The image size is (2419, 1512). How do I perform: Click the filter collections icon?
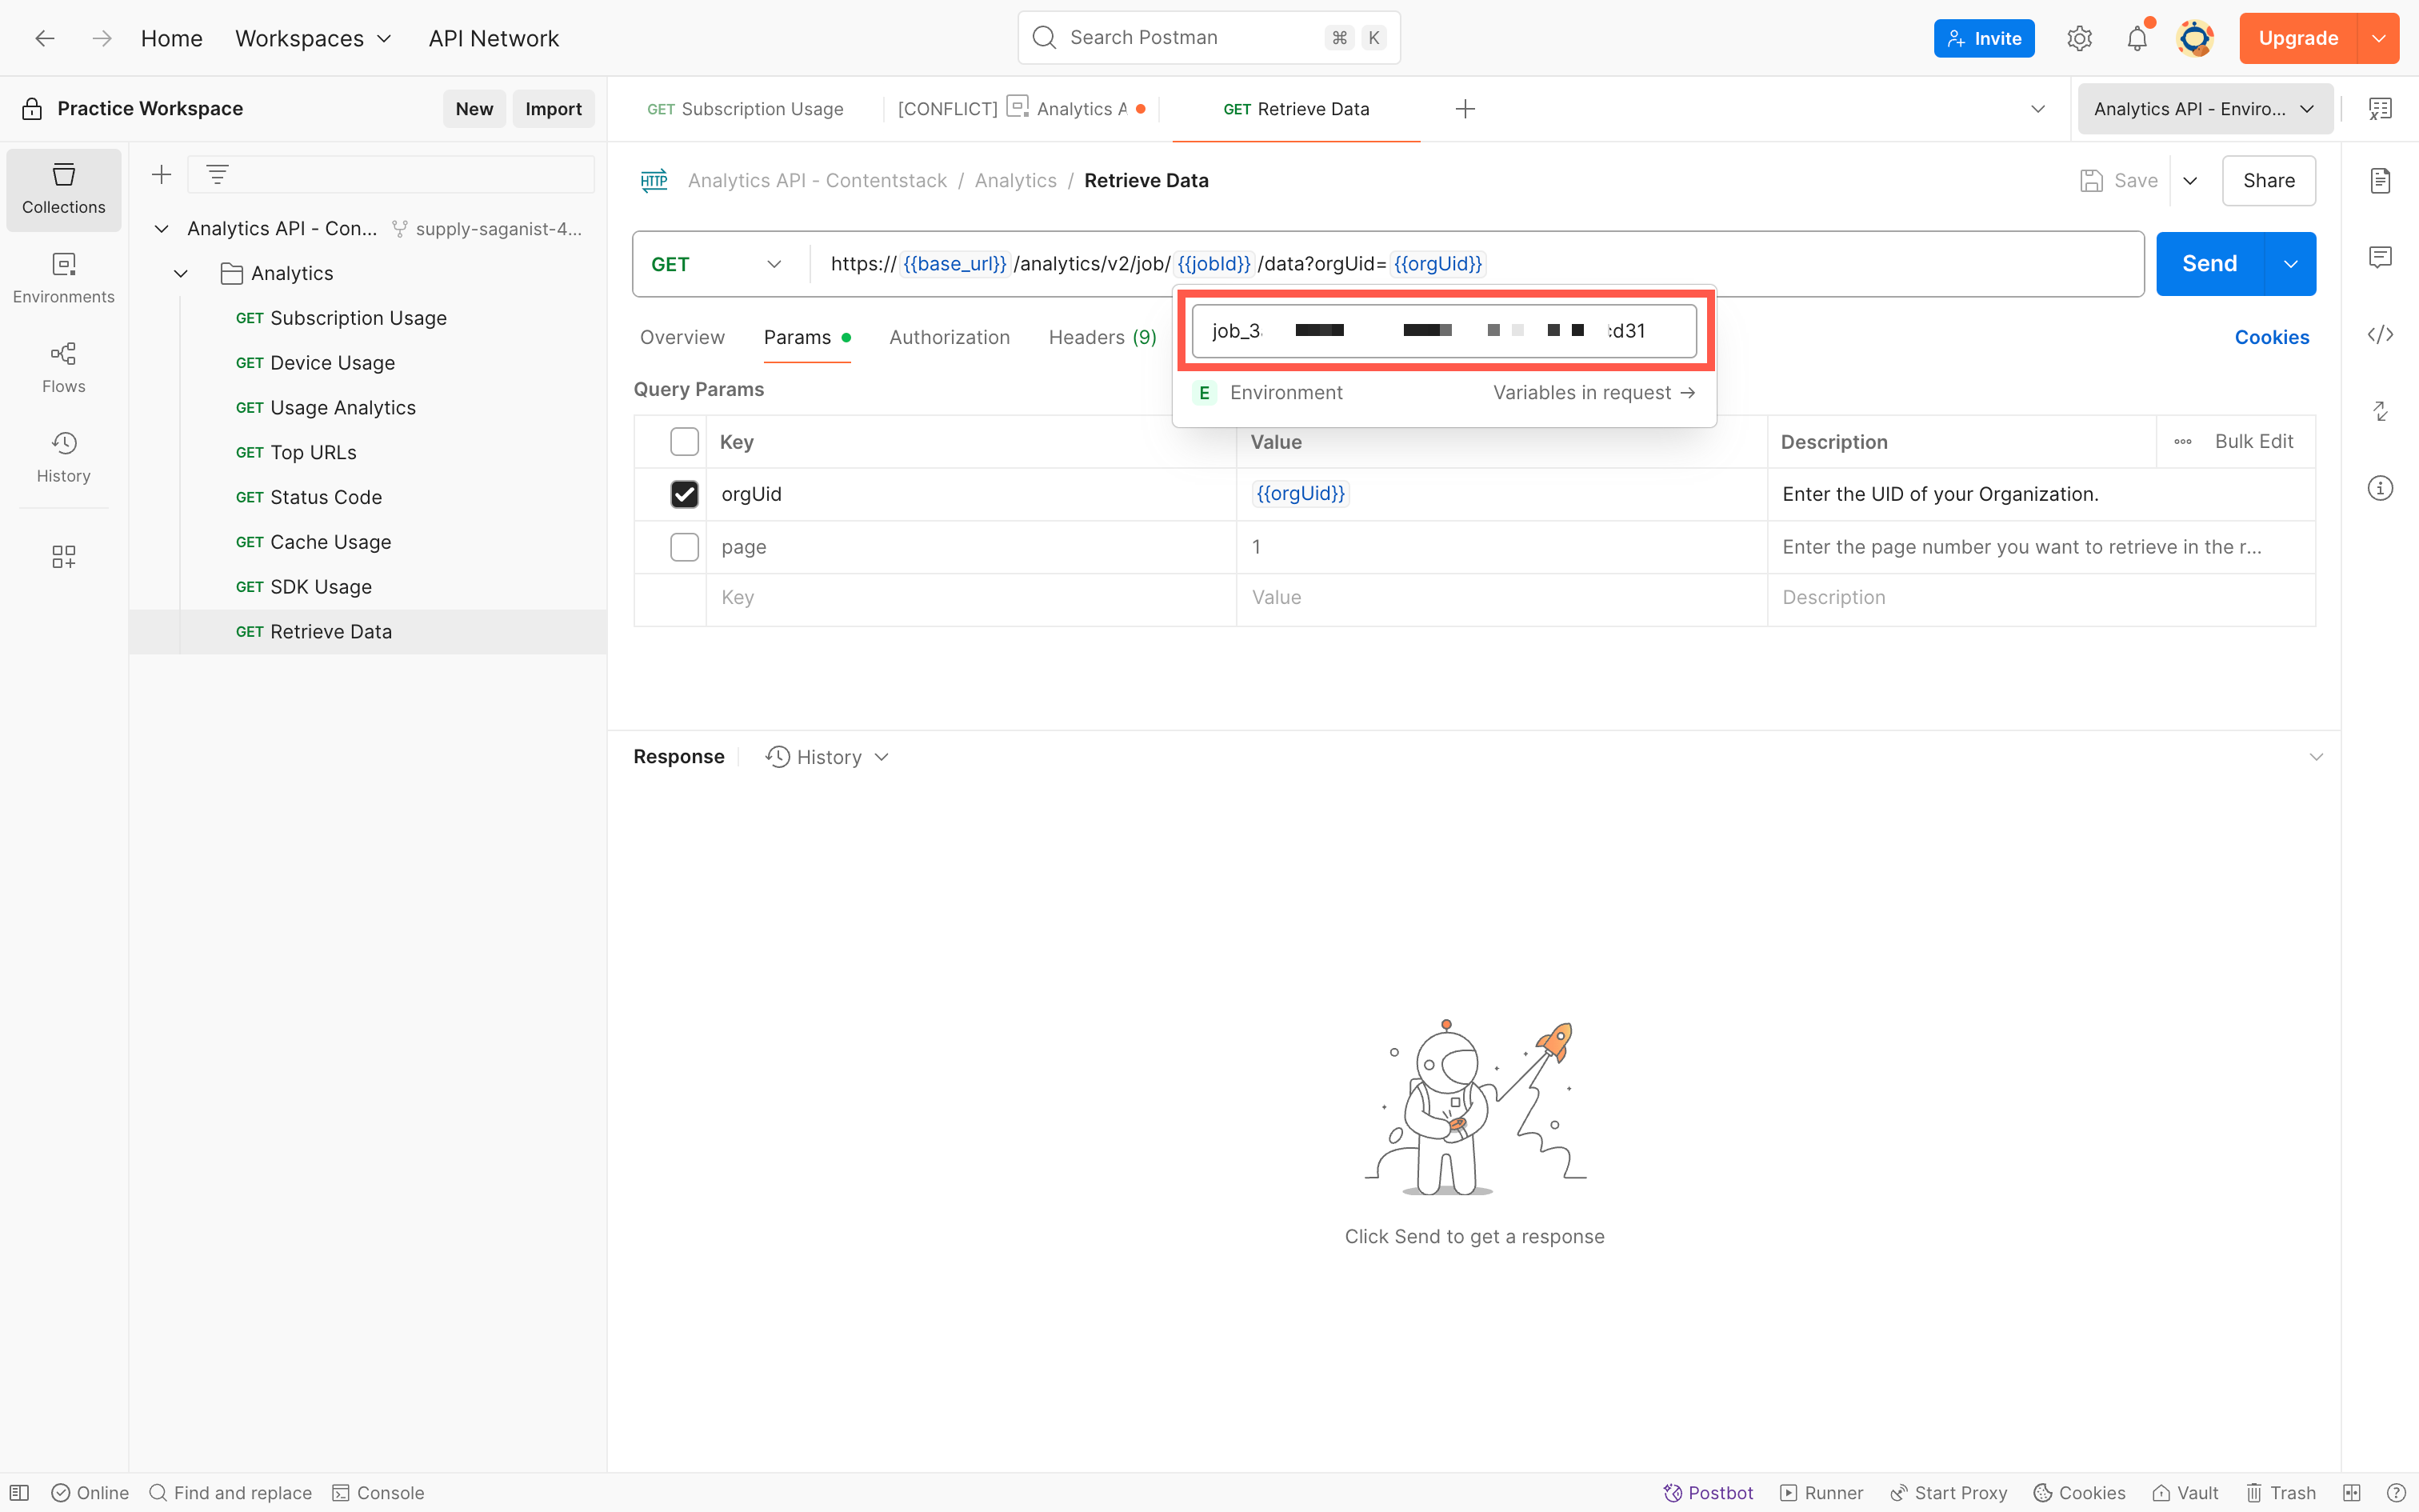pos(217,175)
